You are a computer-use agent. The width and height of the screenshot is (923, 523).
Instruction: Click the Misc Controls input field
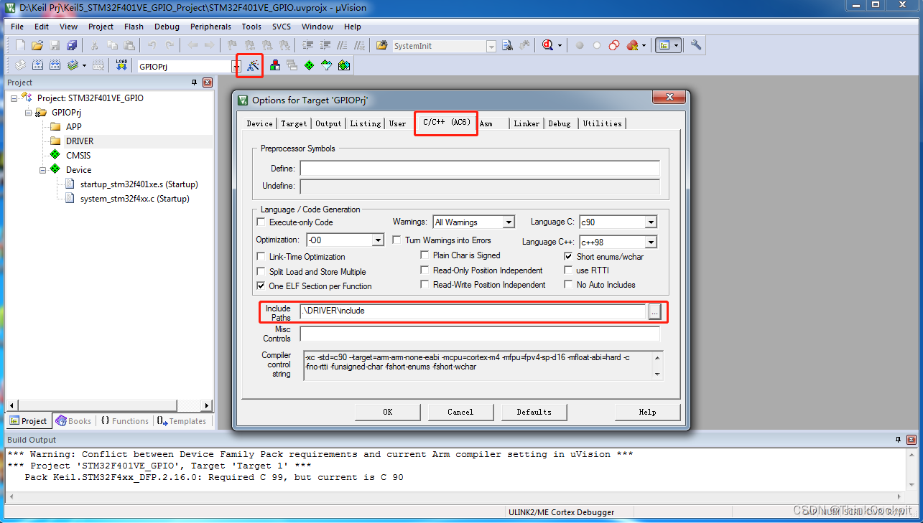[480, 334]
